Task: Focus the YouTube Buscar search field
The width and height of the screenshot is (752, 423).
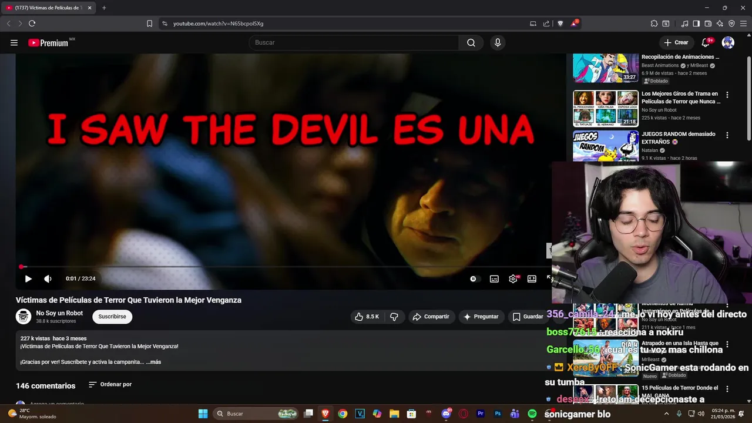Action: point(354,42)
